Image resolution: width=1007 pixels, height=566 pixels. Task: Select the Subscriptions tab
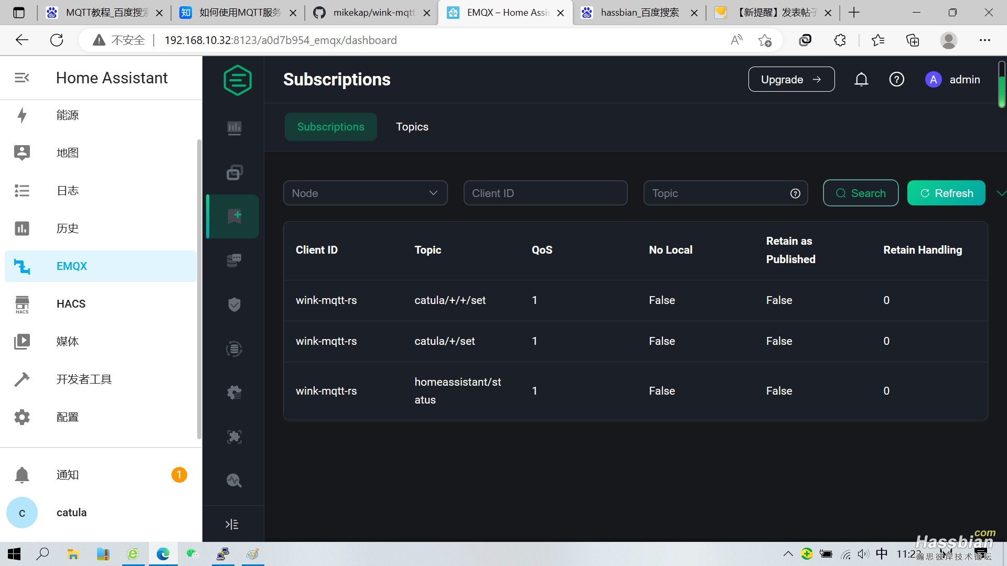tap(330, 126)
